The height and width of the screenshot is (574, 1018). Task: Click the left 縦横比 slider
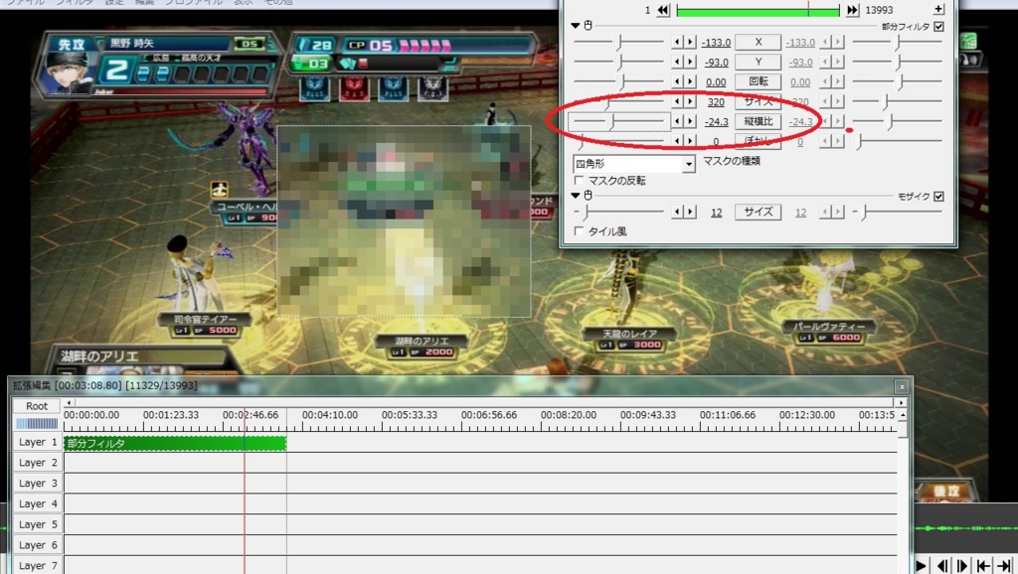(619, 121)
